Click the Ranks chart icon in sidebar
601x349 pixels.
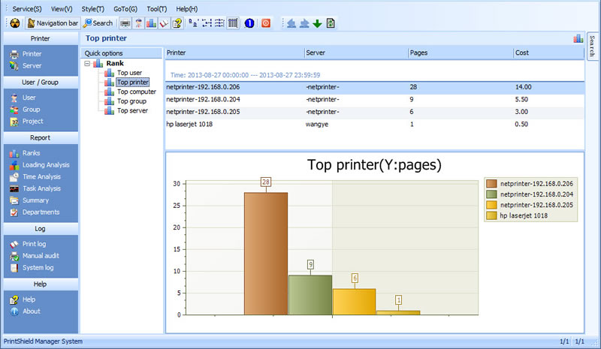point(14,153)
